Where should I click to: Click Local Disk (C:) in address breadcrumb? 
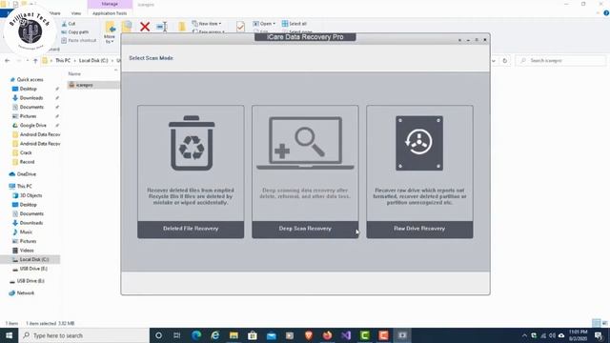click(x=93, y=61)
